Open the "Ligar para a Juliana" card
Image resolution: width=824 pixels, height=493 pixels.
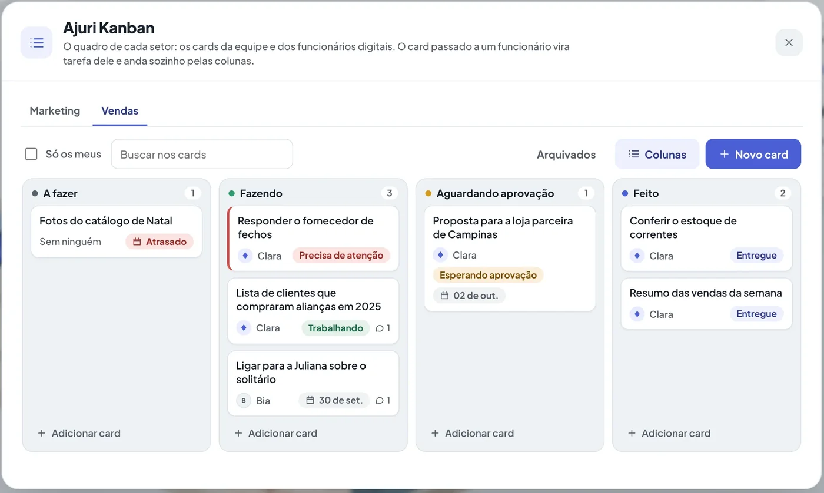[313, 384]
